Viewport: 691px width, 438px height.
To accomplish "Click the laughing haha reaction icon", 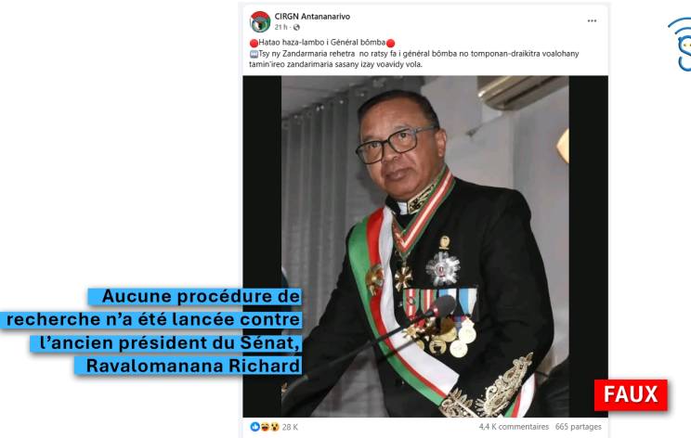I will click(265, 427).
